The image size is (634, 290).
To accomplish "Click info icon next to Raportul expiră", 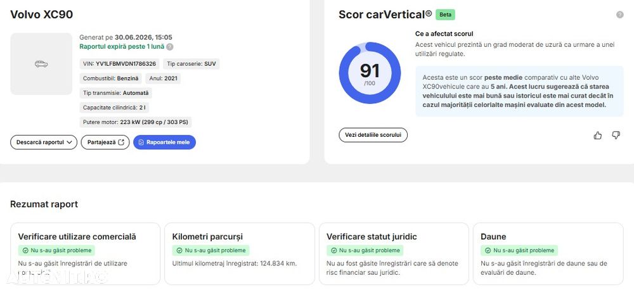I will point(170,46).
